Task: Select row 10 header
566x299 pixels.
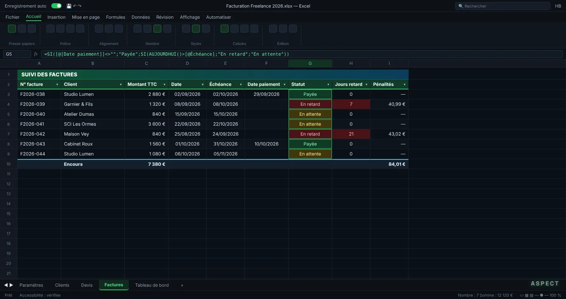Action: coord(8,164)
